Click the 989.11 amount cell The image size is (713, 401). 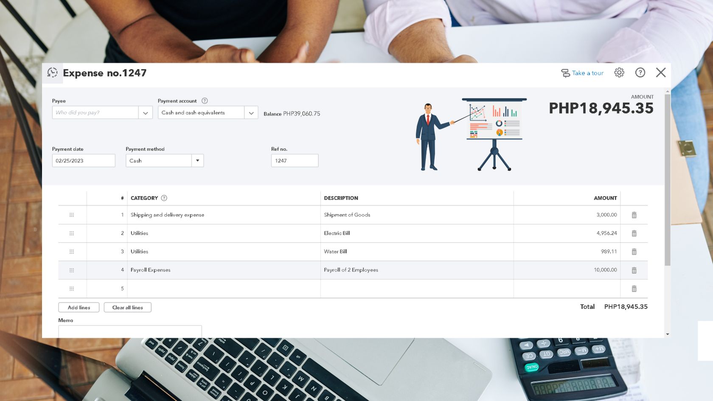point(567,252)
